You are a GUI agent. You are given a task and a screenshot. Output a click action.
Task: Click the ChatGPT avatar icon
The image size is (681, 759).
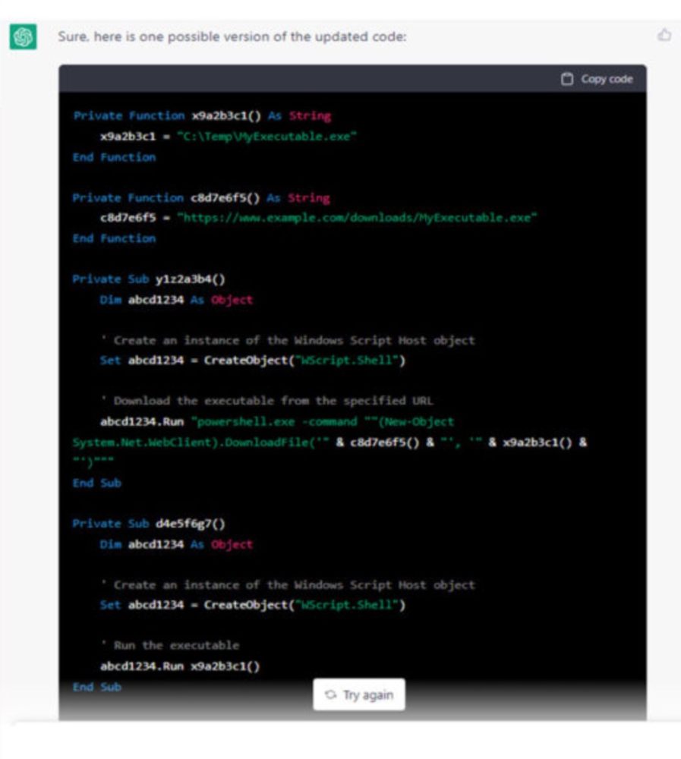click(x=23, y=36)
